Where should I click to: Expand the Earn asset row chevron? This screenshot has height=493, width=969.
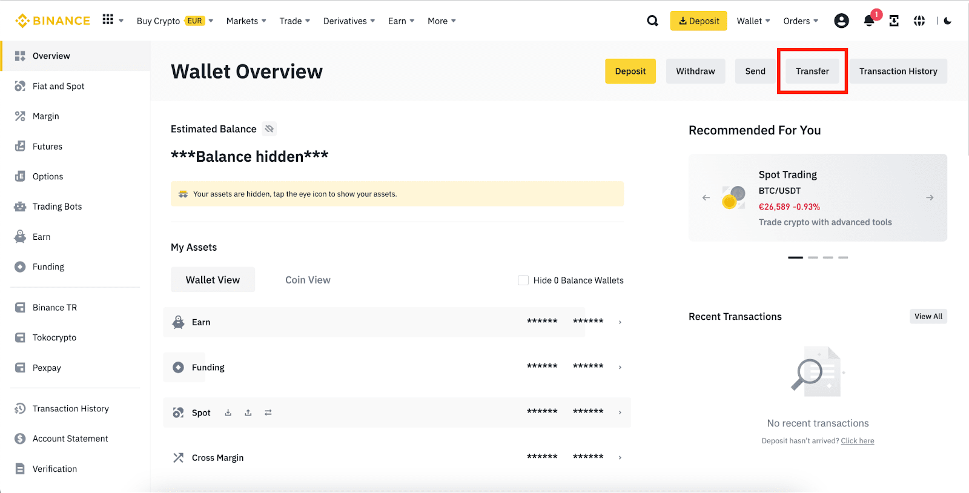click(620, 322)
